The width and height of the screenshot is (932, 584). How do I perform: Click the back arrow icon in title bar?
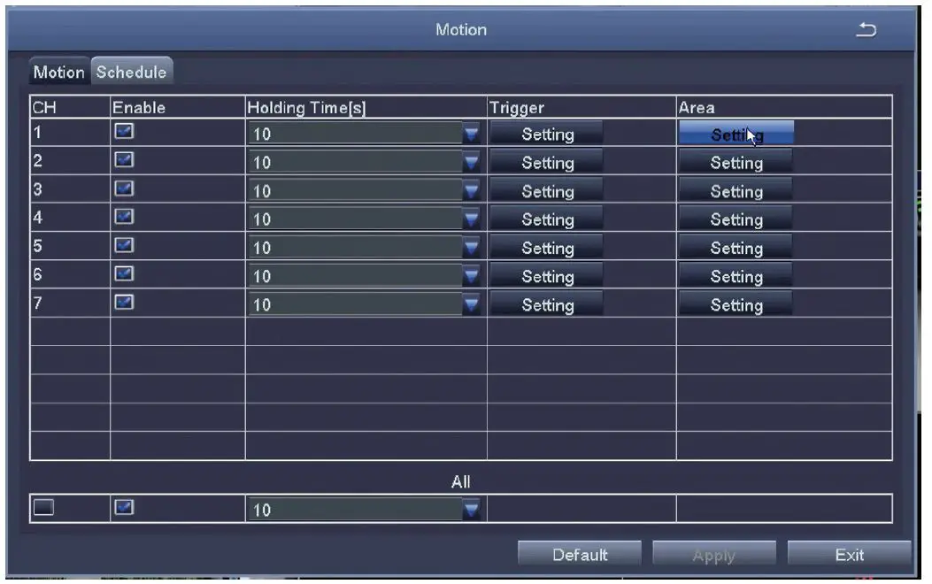pyautogui.click(x=866, y=29)
